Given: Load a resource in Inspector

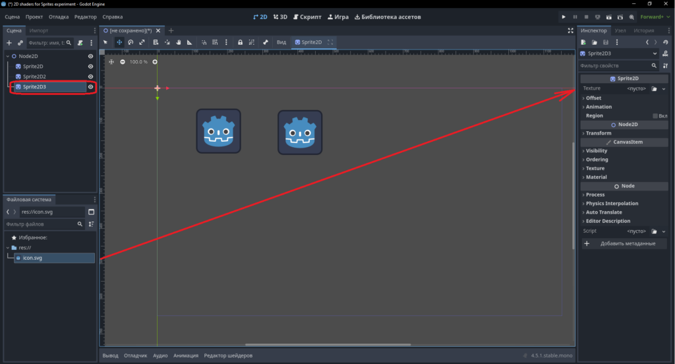Looking at the screenshot, I should tap(595, 42).
